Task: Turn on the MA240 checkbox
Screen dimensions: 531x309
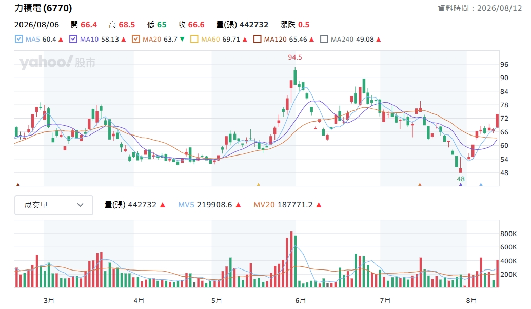Action: click(x=324, y=40)
